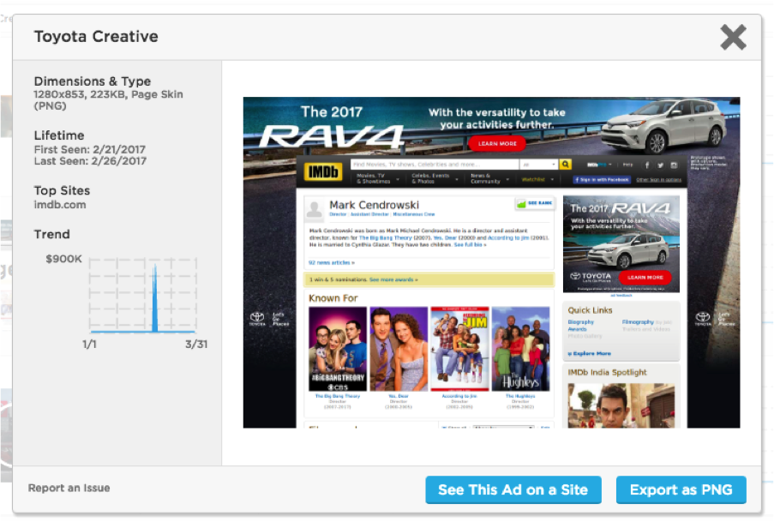Image resolution: width=774 pixels, height=522 pixels.
Task: Click the Toyota Creative dialog title
Action: click(96, 37)
